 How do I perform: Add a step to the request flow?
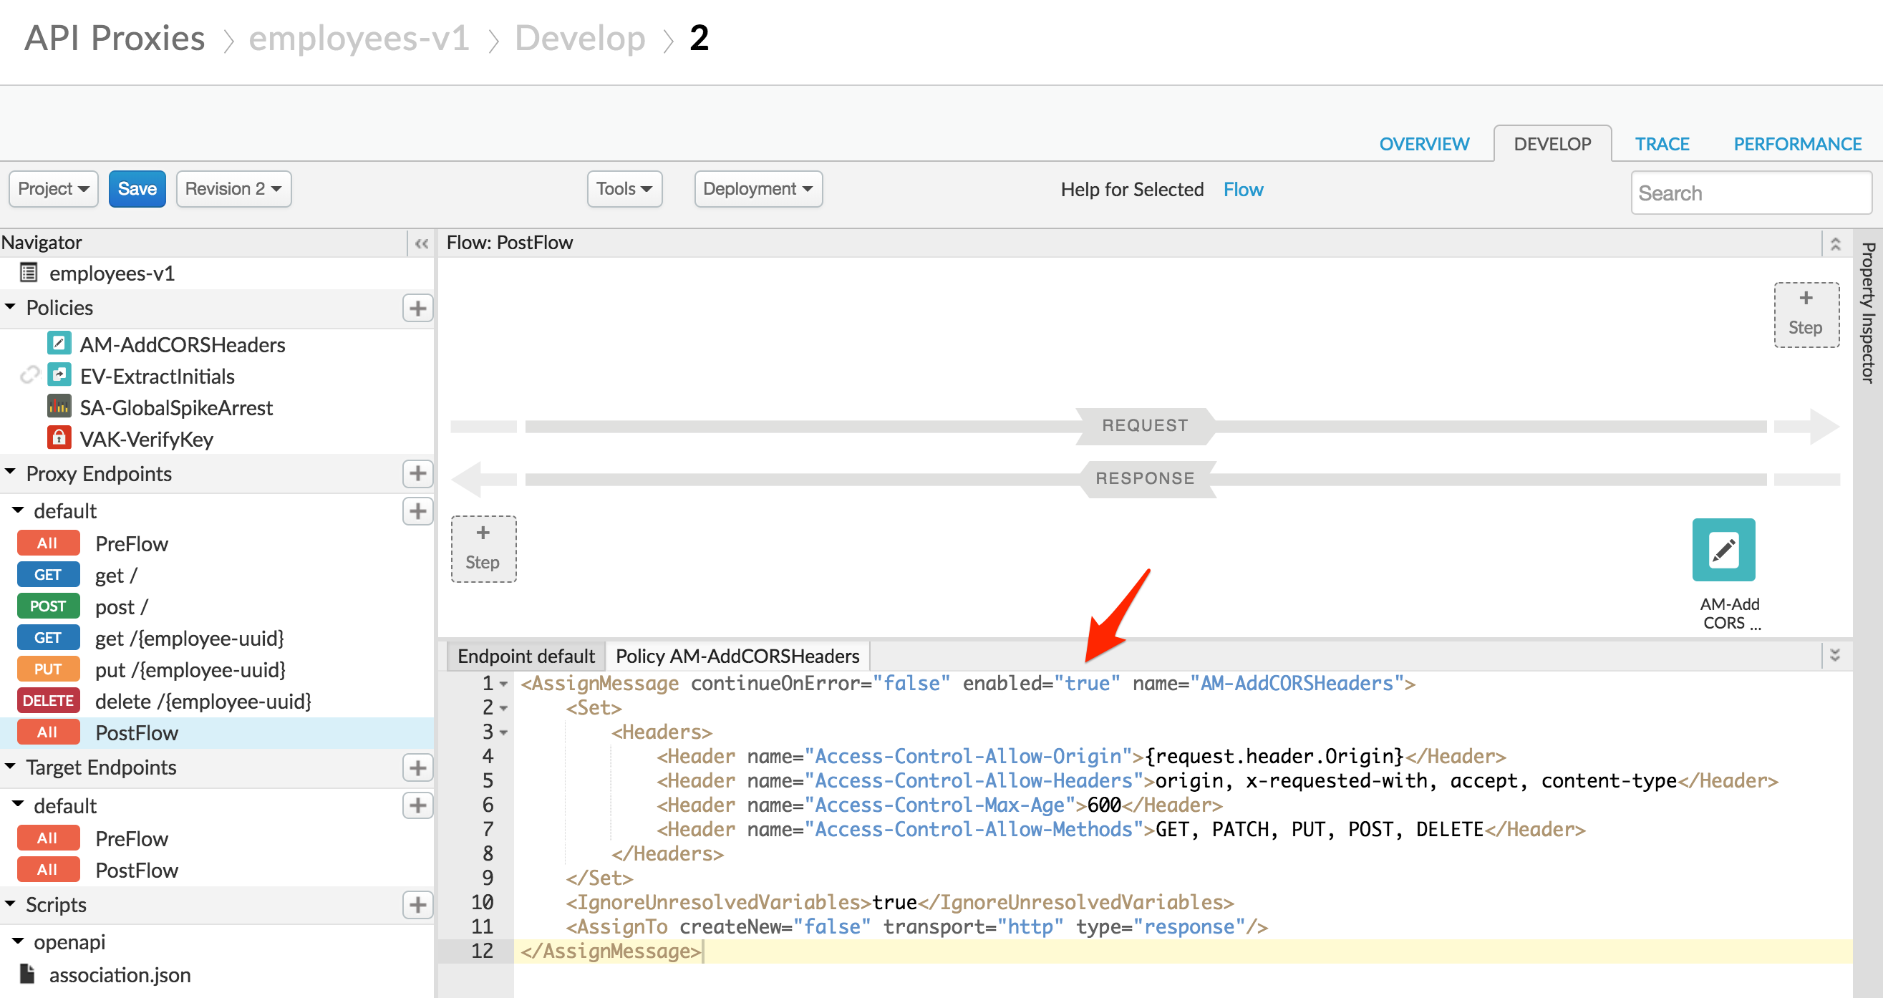pos(1806,314)
